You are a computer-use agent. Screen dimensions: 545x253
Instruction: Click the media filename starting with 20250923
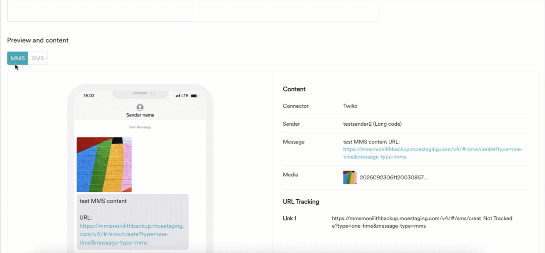click(394, 177)
